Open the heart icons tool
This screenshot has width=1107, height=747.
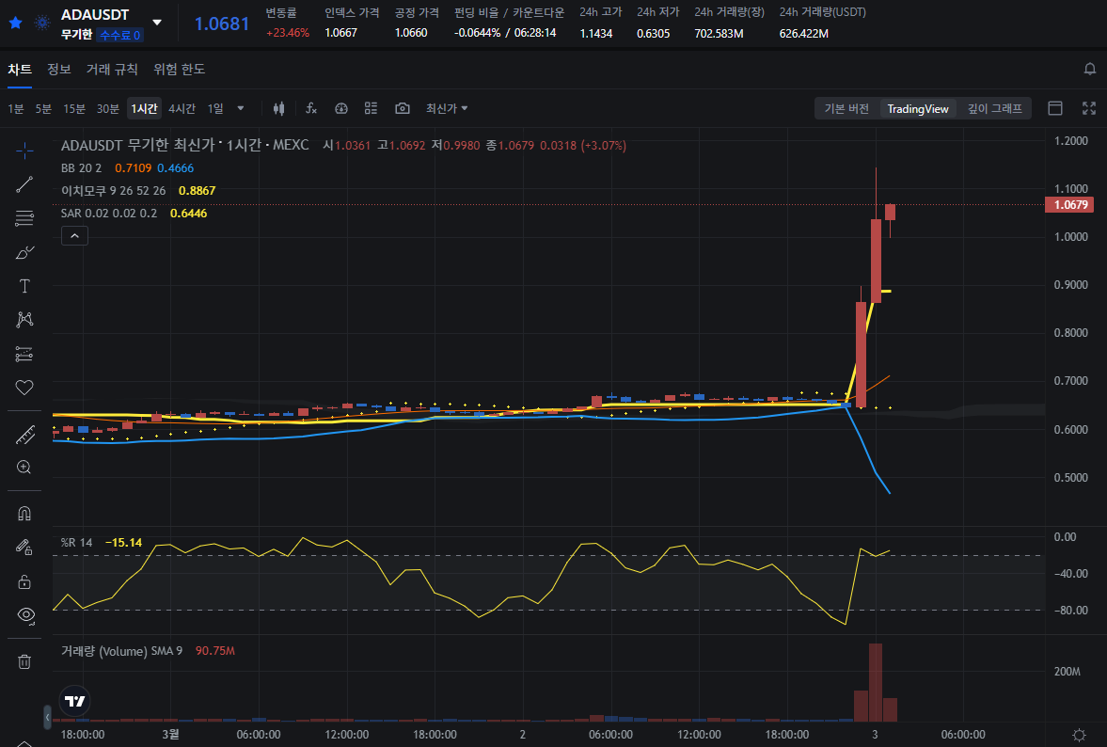[x=24, y=388]
